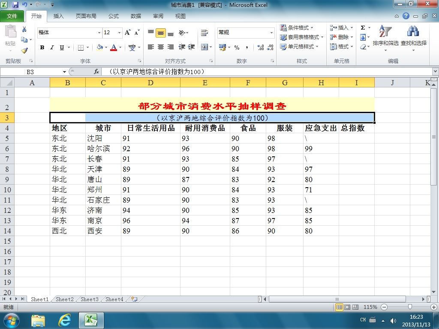
Task: Open number format dropdown showing 常规
Action: (271, 33)
